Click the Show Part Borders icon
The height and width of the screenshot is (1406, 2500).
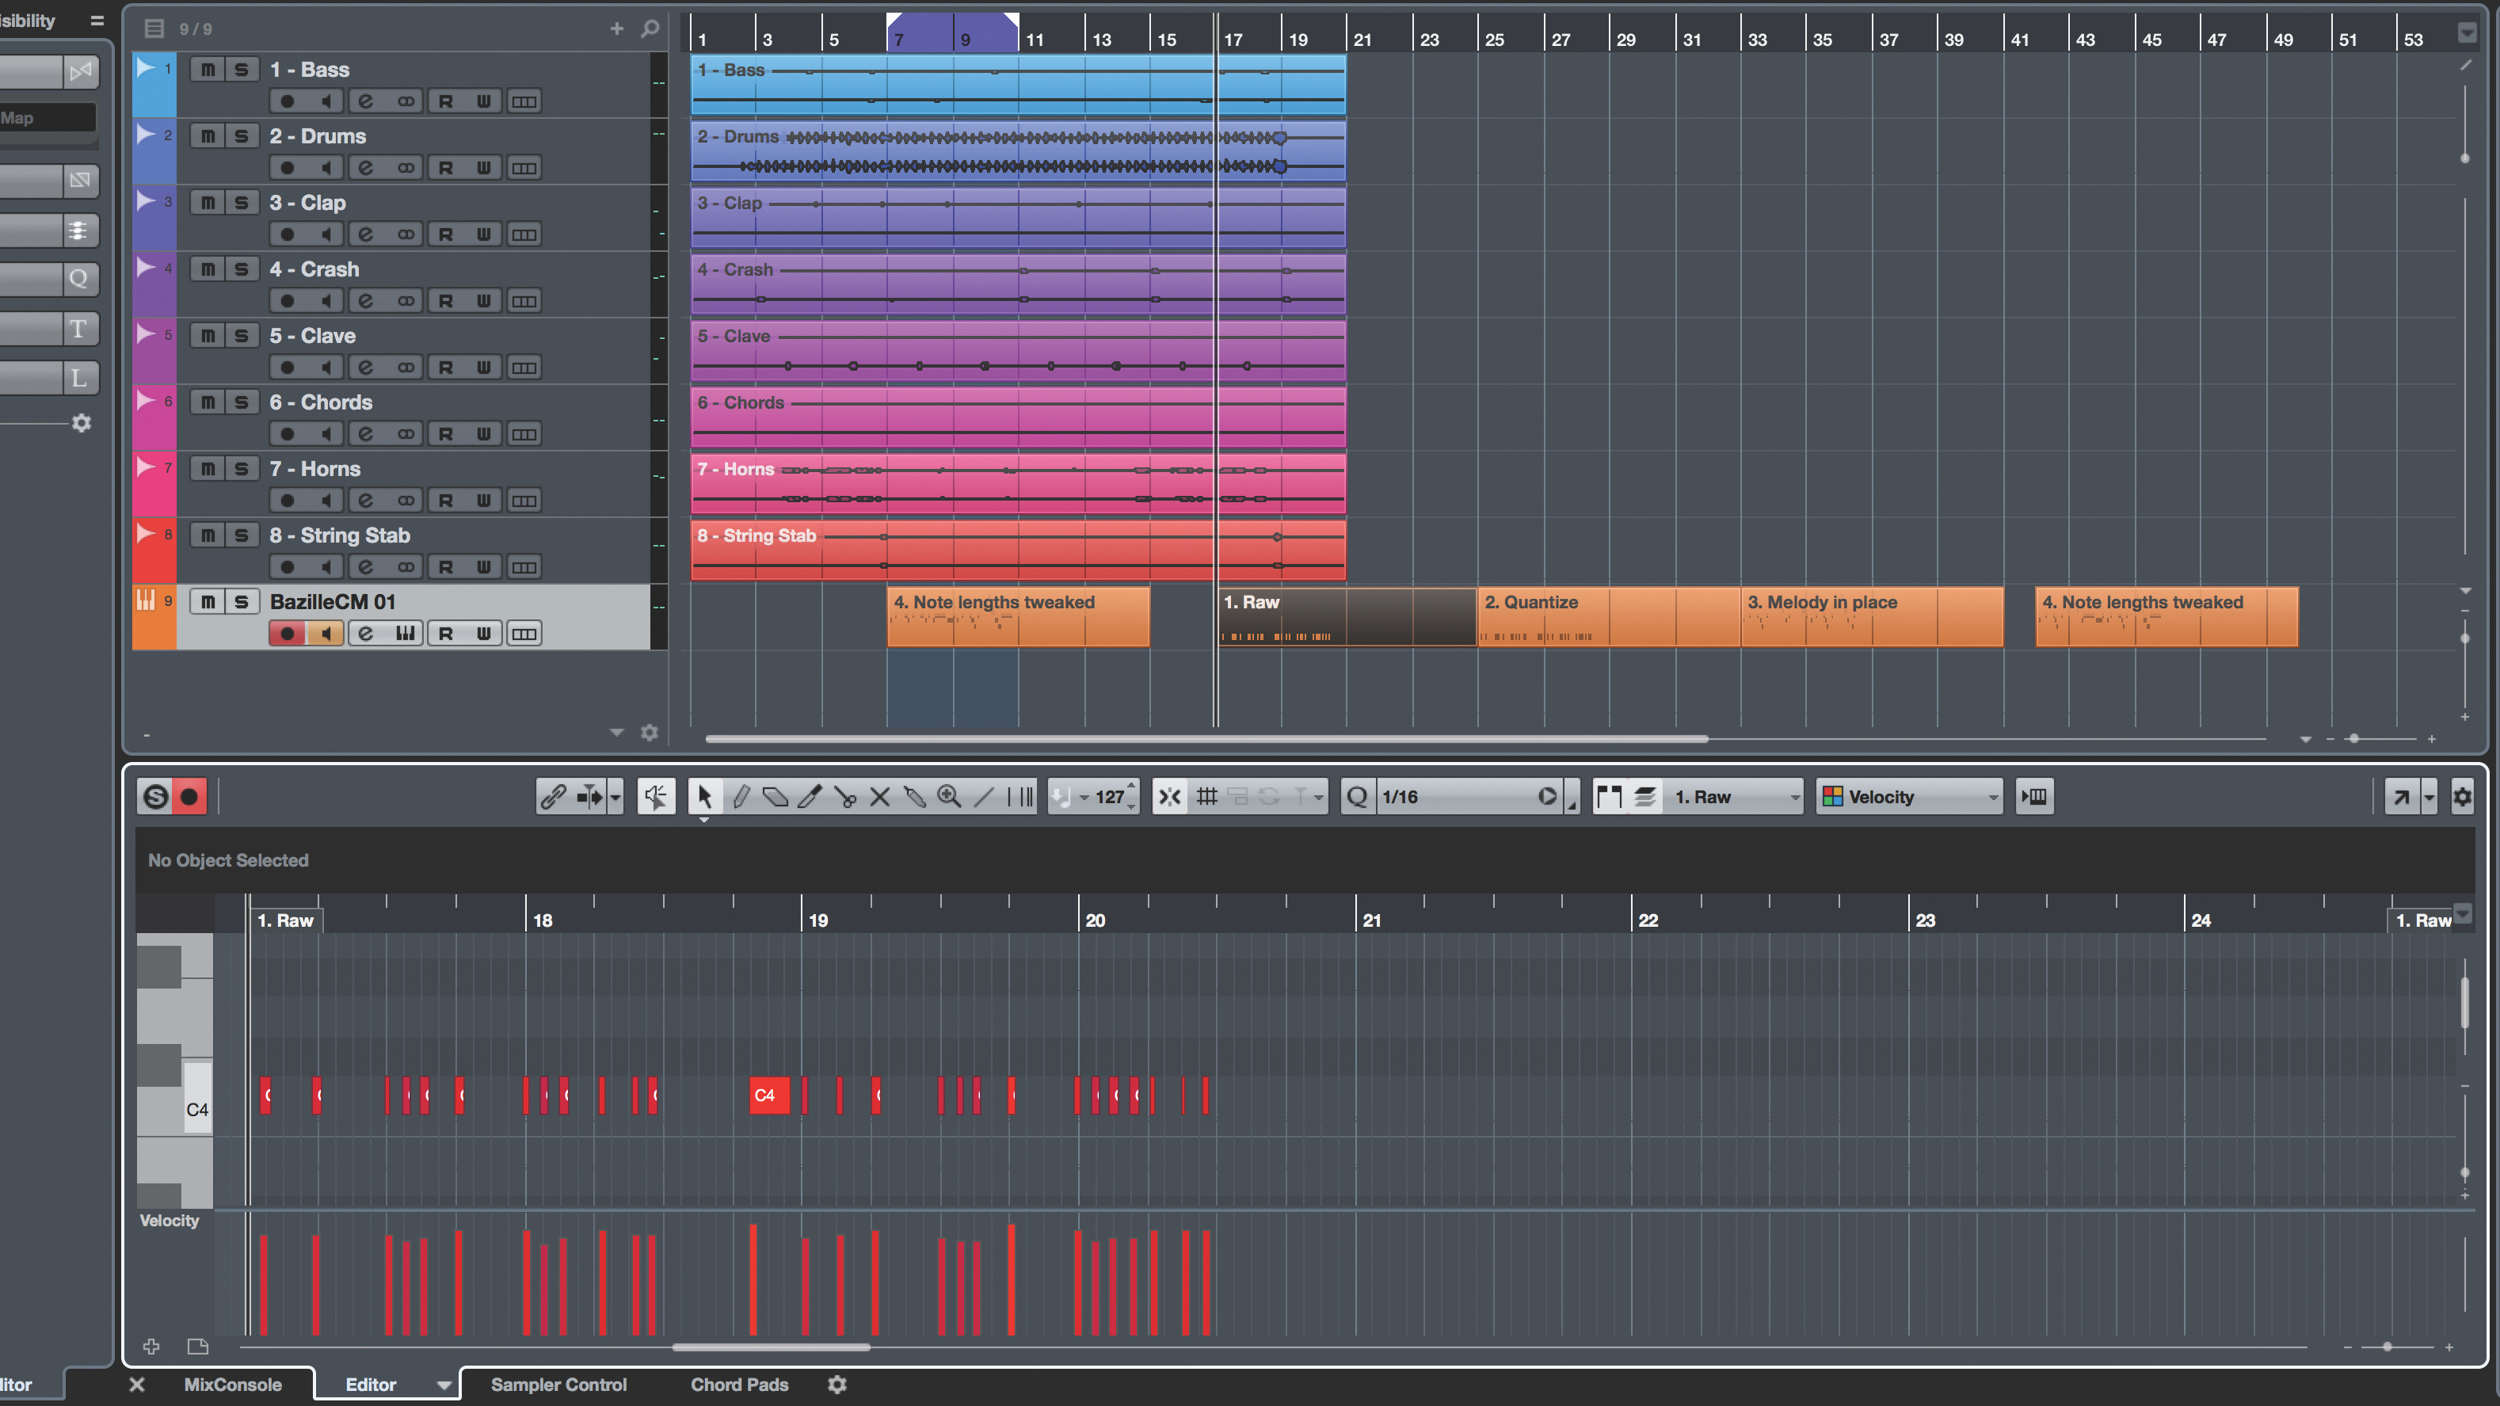coord(1609,797)
